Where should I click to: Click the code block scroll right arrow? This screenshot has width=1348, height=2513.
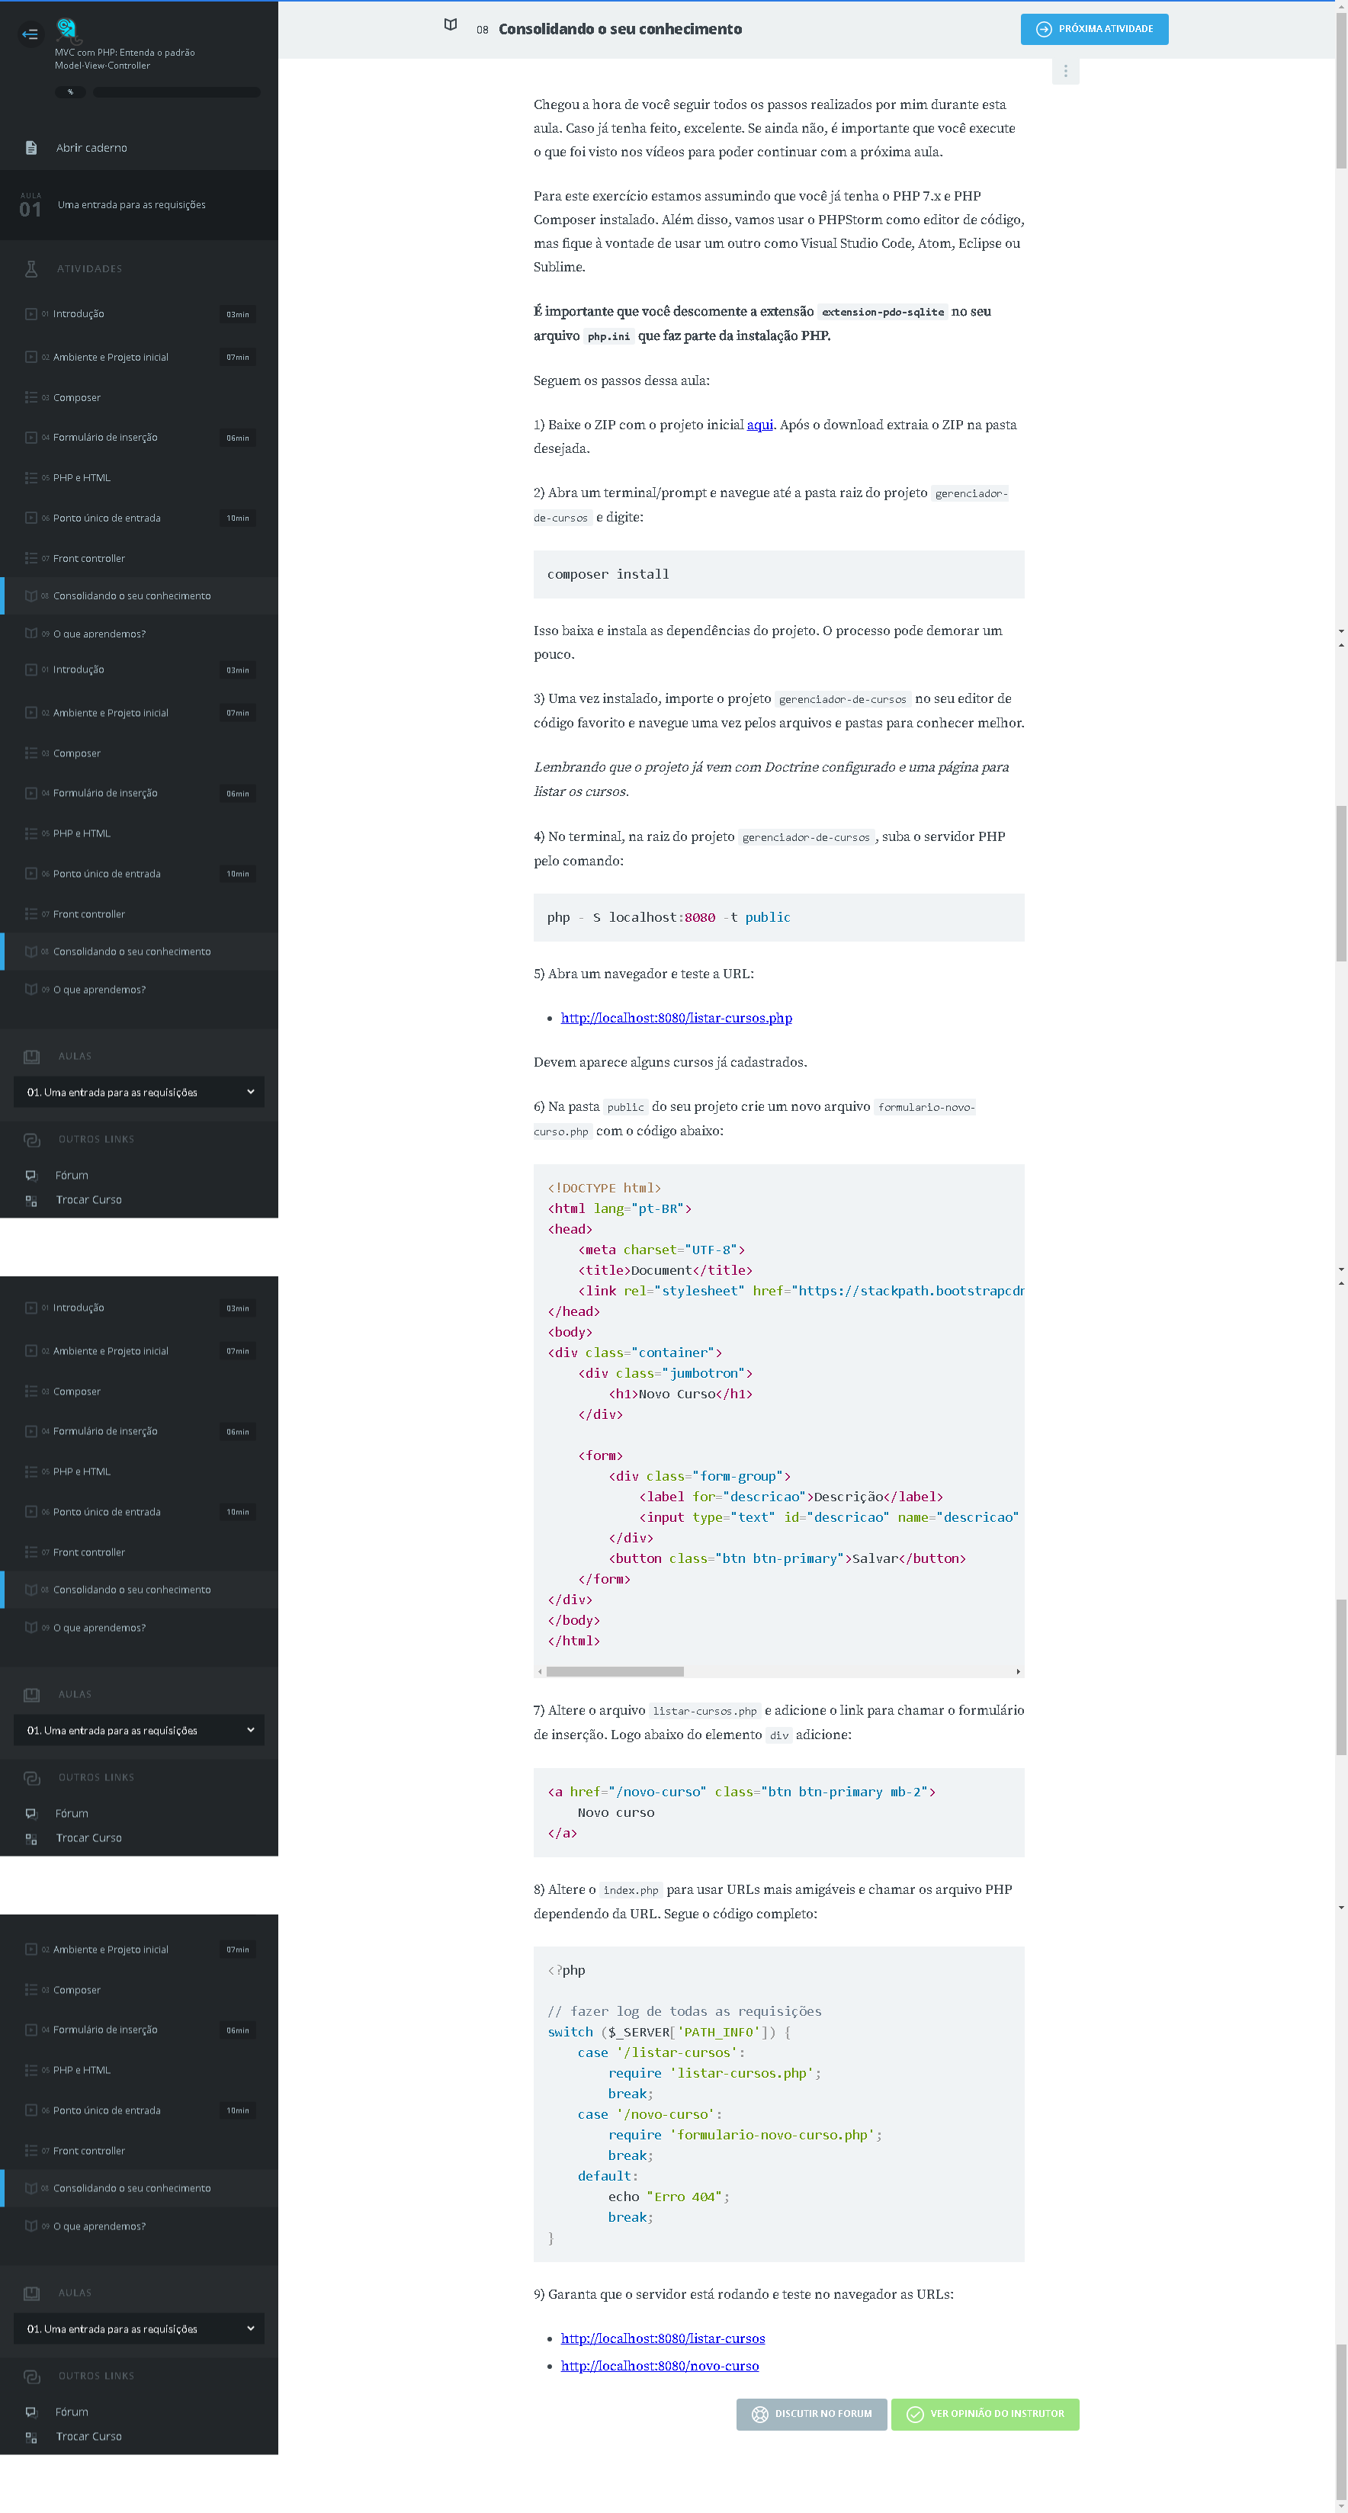1017,1671
